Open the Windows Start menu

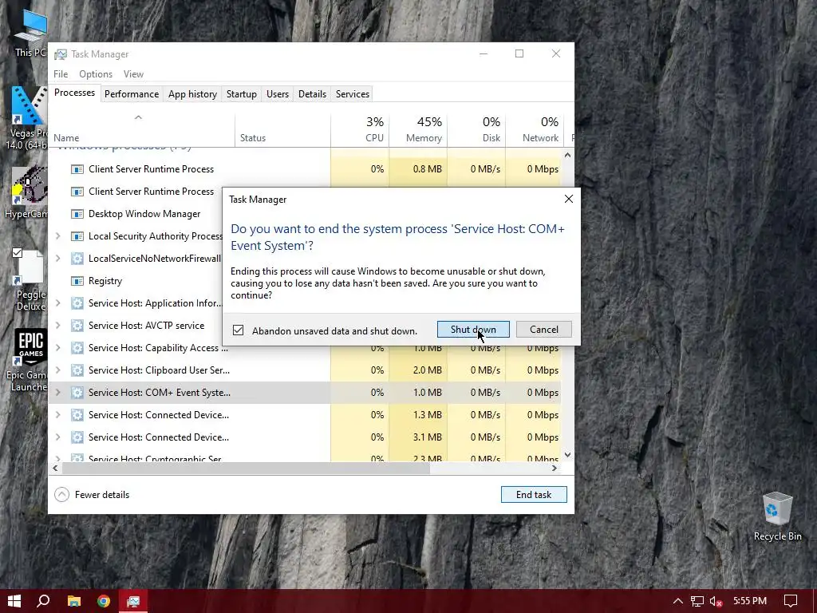click(14, 601)
